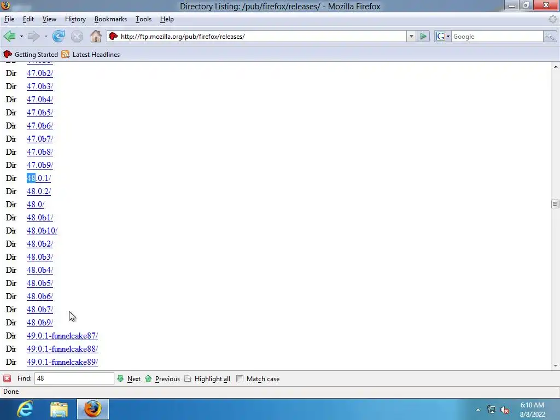Viewport: 560px width, 420px height.
Task: Click the search magnifier icon
Action: pos(550,37)
